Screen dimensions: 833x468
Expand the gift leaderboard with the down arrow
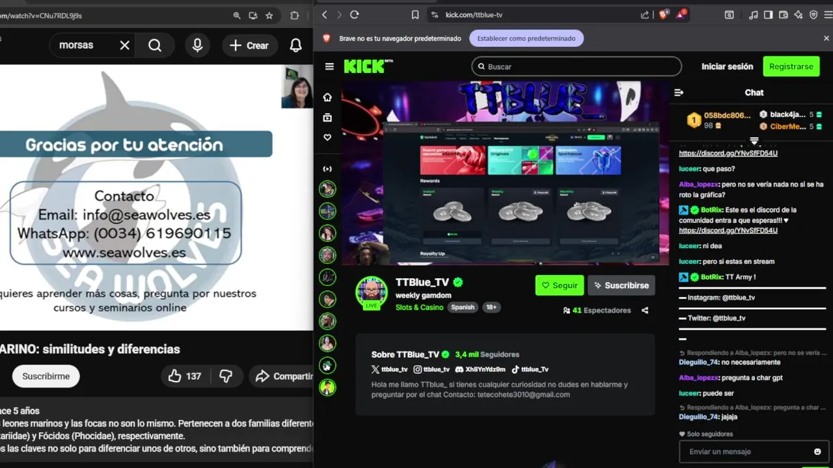click(754, 141)
